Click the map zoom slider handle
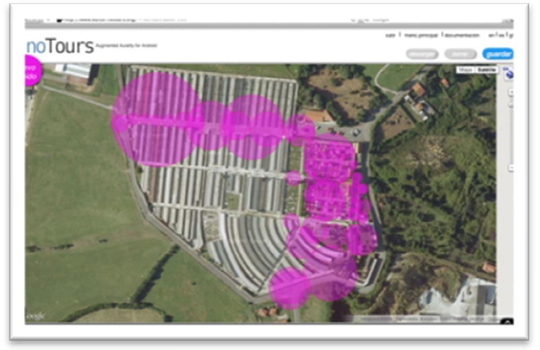This screenshot has height=350, width=540. pos(511,104)
